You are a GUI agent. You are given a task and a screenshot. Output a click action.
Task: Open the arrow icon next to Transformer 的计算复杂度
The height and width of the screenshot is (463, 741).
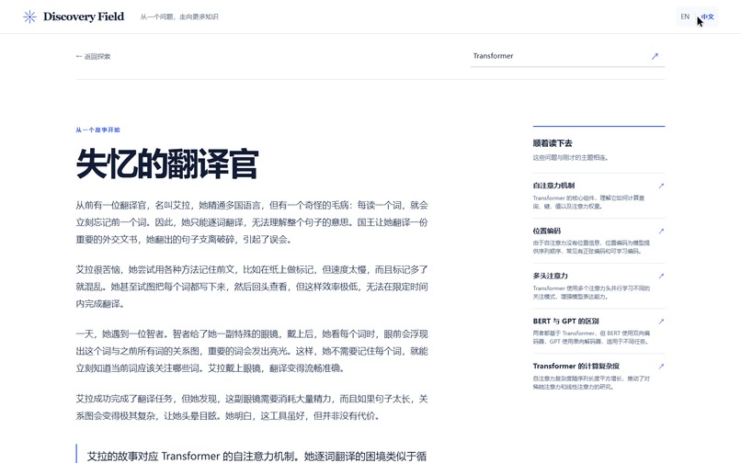coord(661,367)
